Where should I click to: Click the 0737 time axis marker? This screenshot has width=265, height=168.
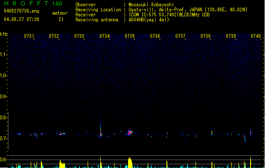pos(180,36)
